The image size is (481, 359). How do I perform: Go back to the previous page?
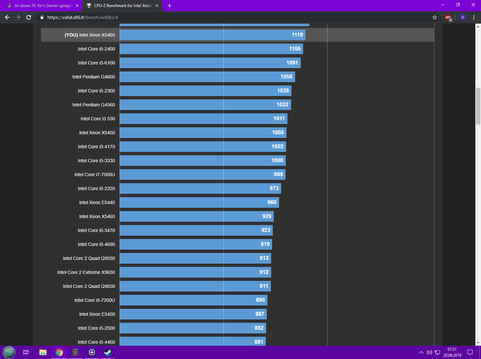[x=7, y=17]
